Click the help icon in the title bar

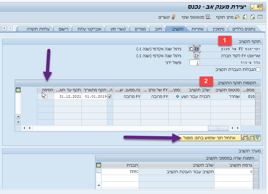(x=260, y=7)
